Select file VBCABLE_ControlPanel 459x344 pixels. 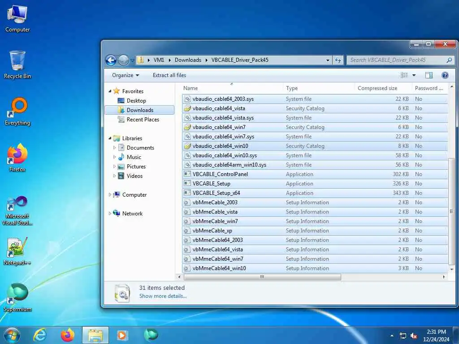click(x=315, y=174)
